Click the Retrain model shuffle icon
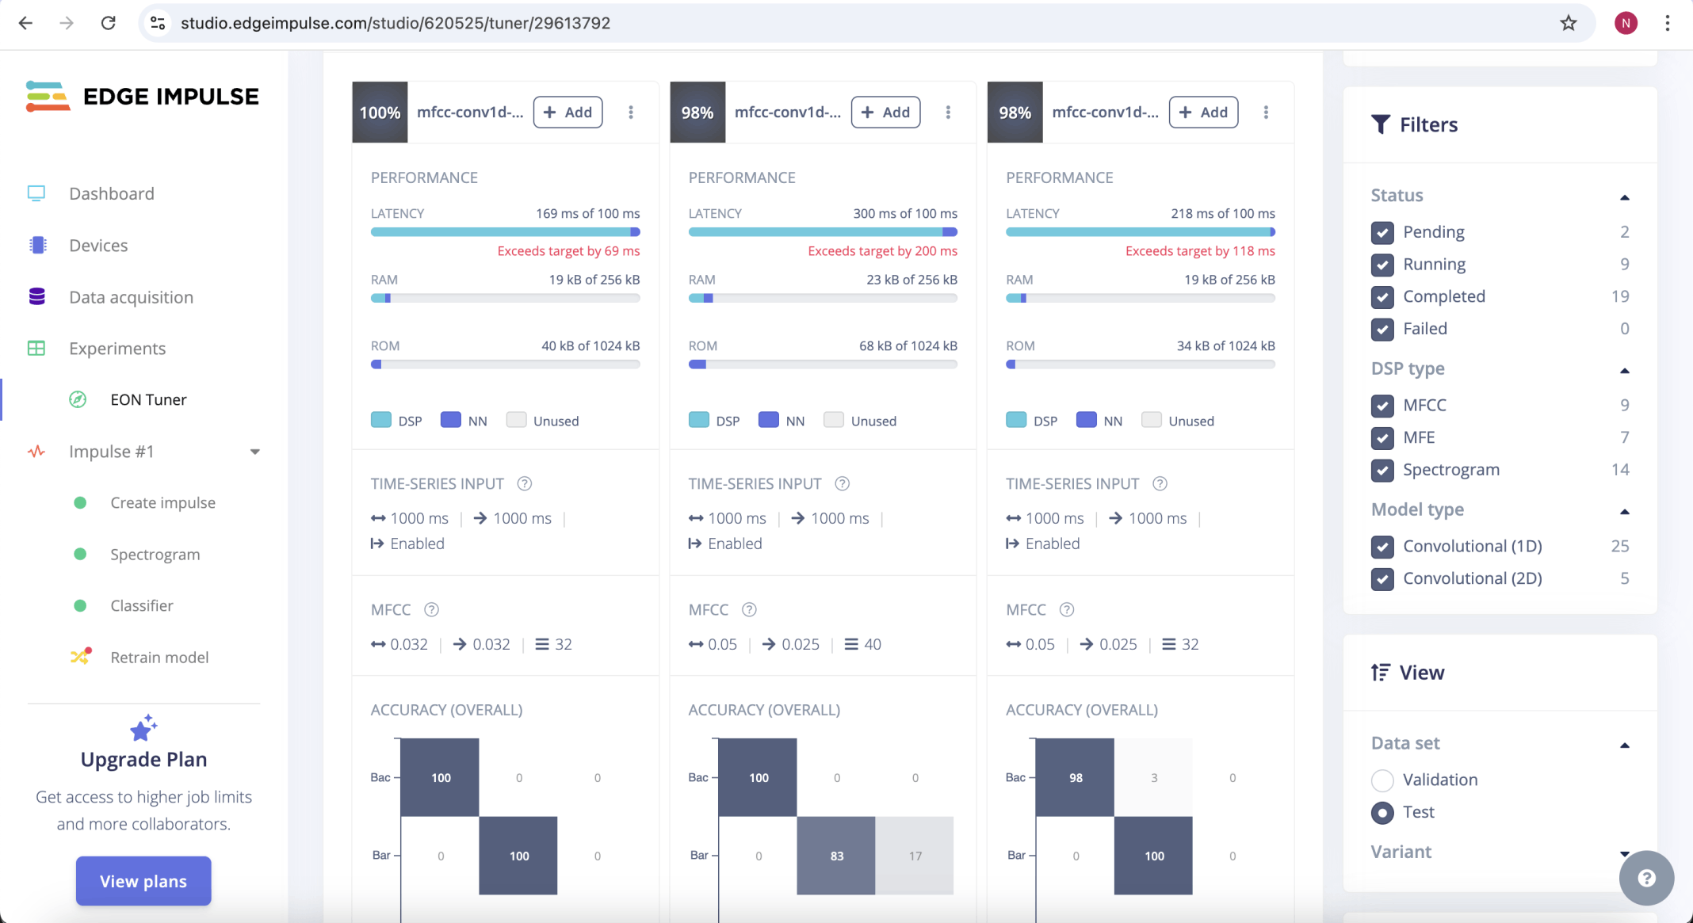Image resolution: width=1693 pixels, height=923 pixels. click(x=80, y=657)
